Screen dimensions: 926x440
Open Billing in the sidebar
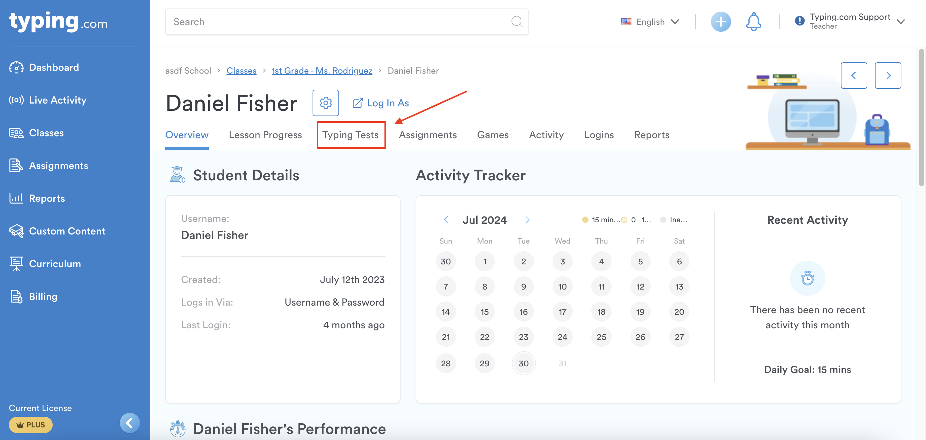click(43, 296)
